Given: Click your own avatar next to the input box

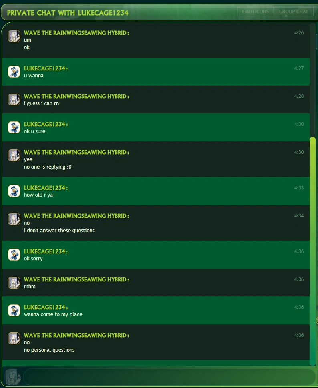Looking at the screenshot, I should point(12,377).
